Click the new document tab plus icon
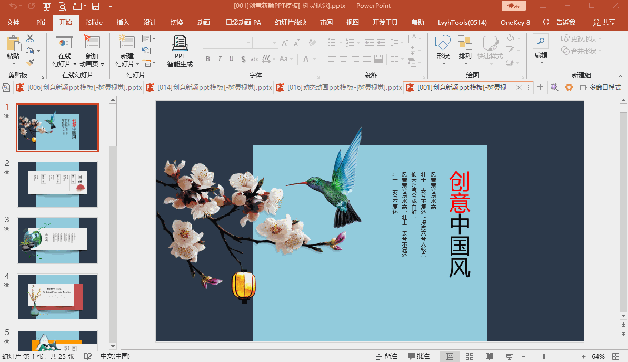This screenshot has height=362, width=628. tap(540, 87)
